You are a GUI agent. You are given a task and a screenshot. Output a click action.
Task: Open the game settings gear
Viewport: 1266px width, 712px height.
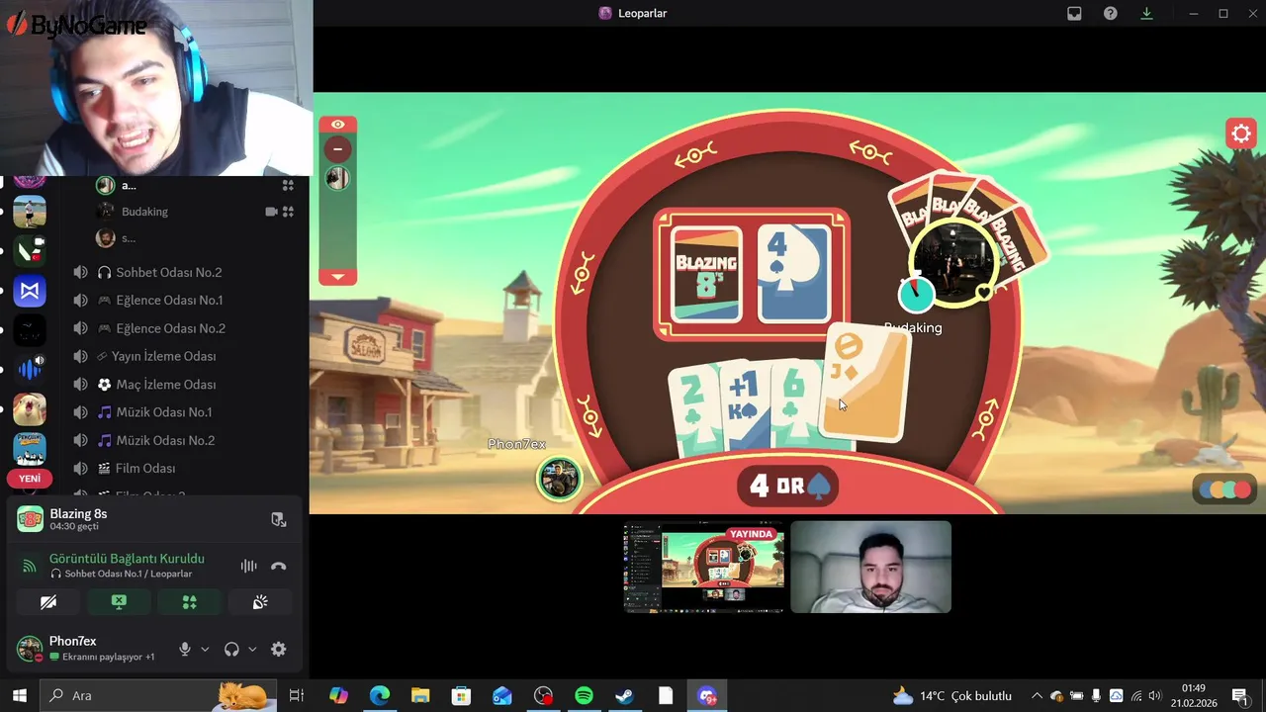pos(1240,133)
